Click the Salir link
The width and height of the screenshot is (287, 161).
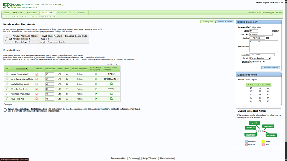pyautogui.click(x=281, y=3)
